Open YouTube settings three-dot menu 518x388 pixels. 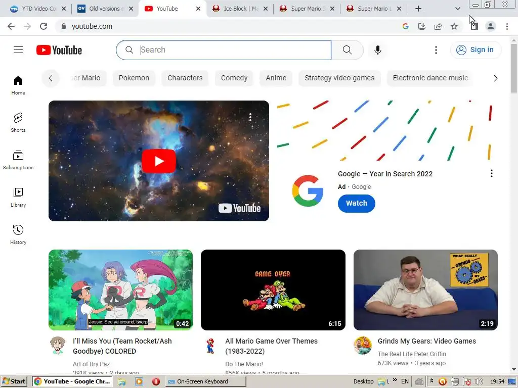coord(436,50)
